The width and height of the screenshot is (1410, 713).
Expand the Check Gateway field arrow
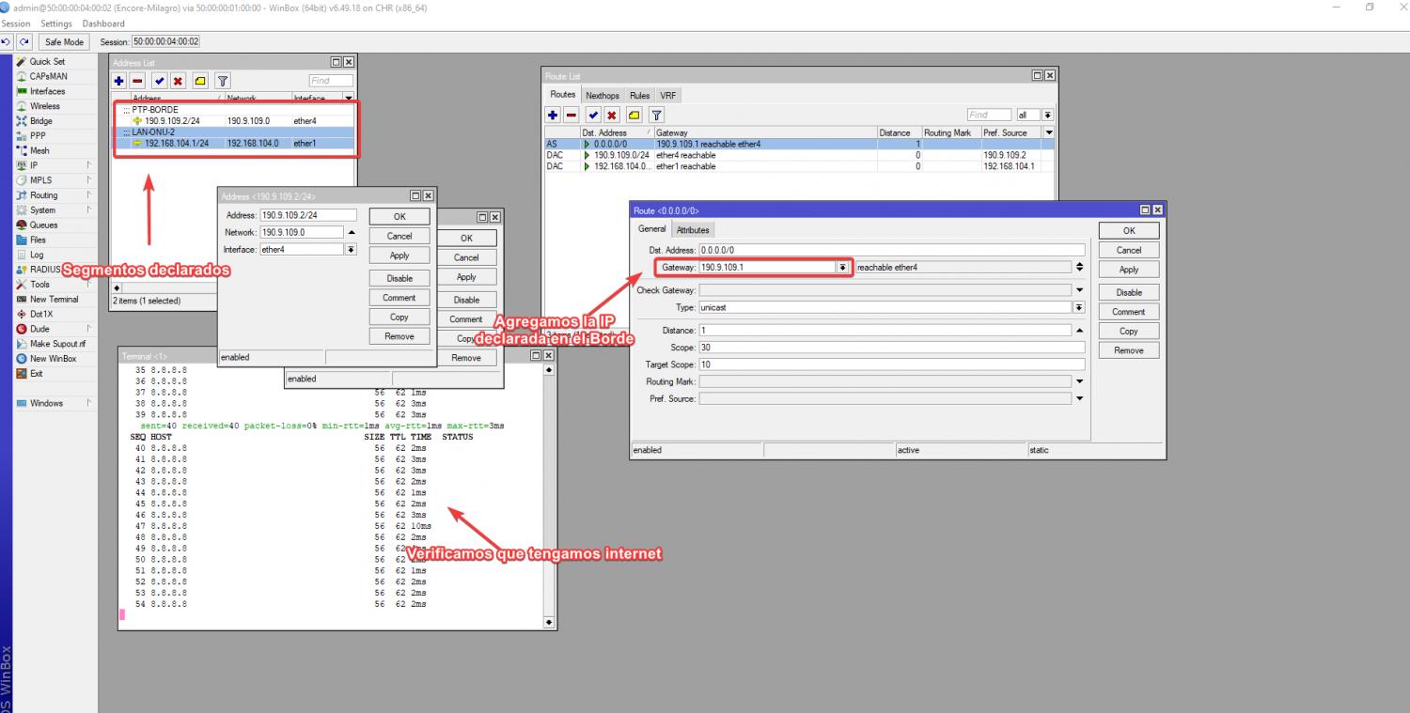point(1079,290)
